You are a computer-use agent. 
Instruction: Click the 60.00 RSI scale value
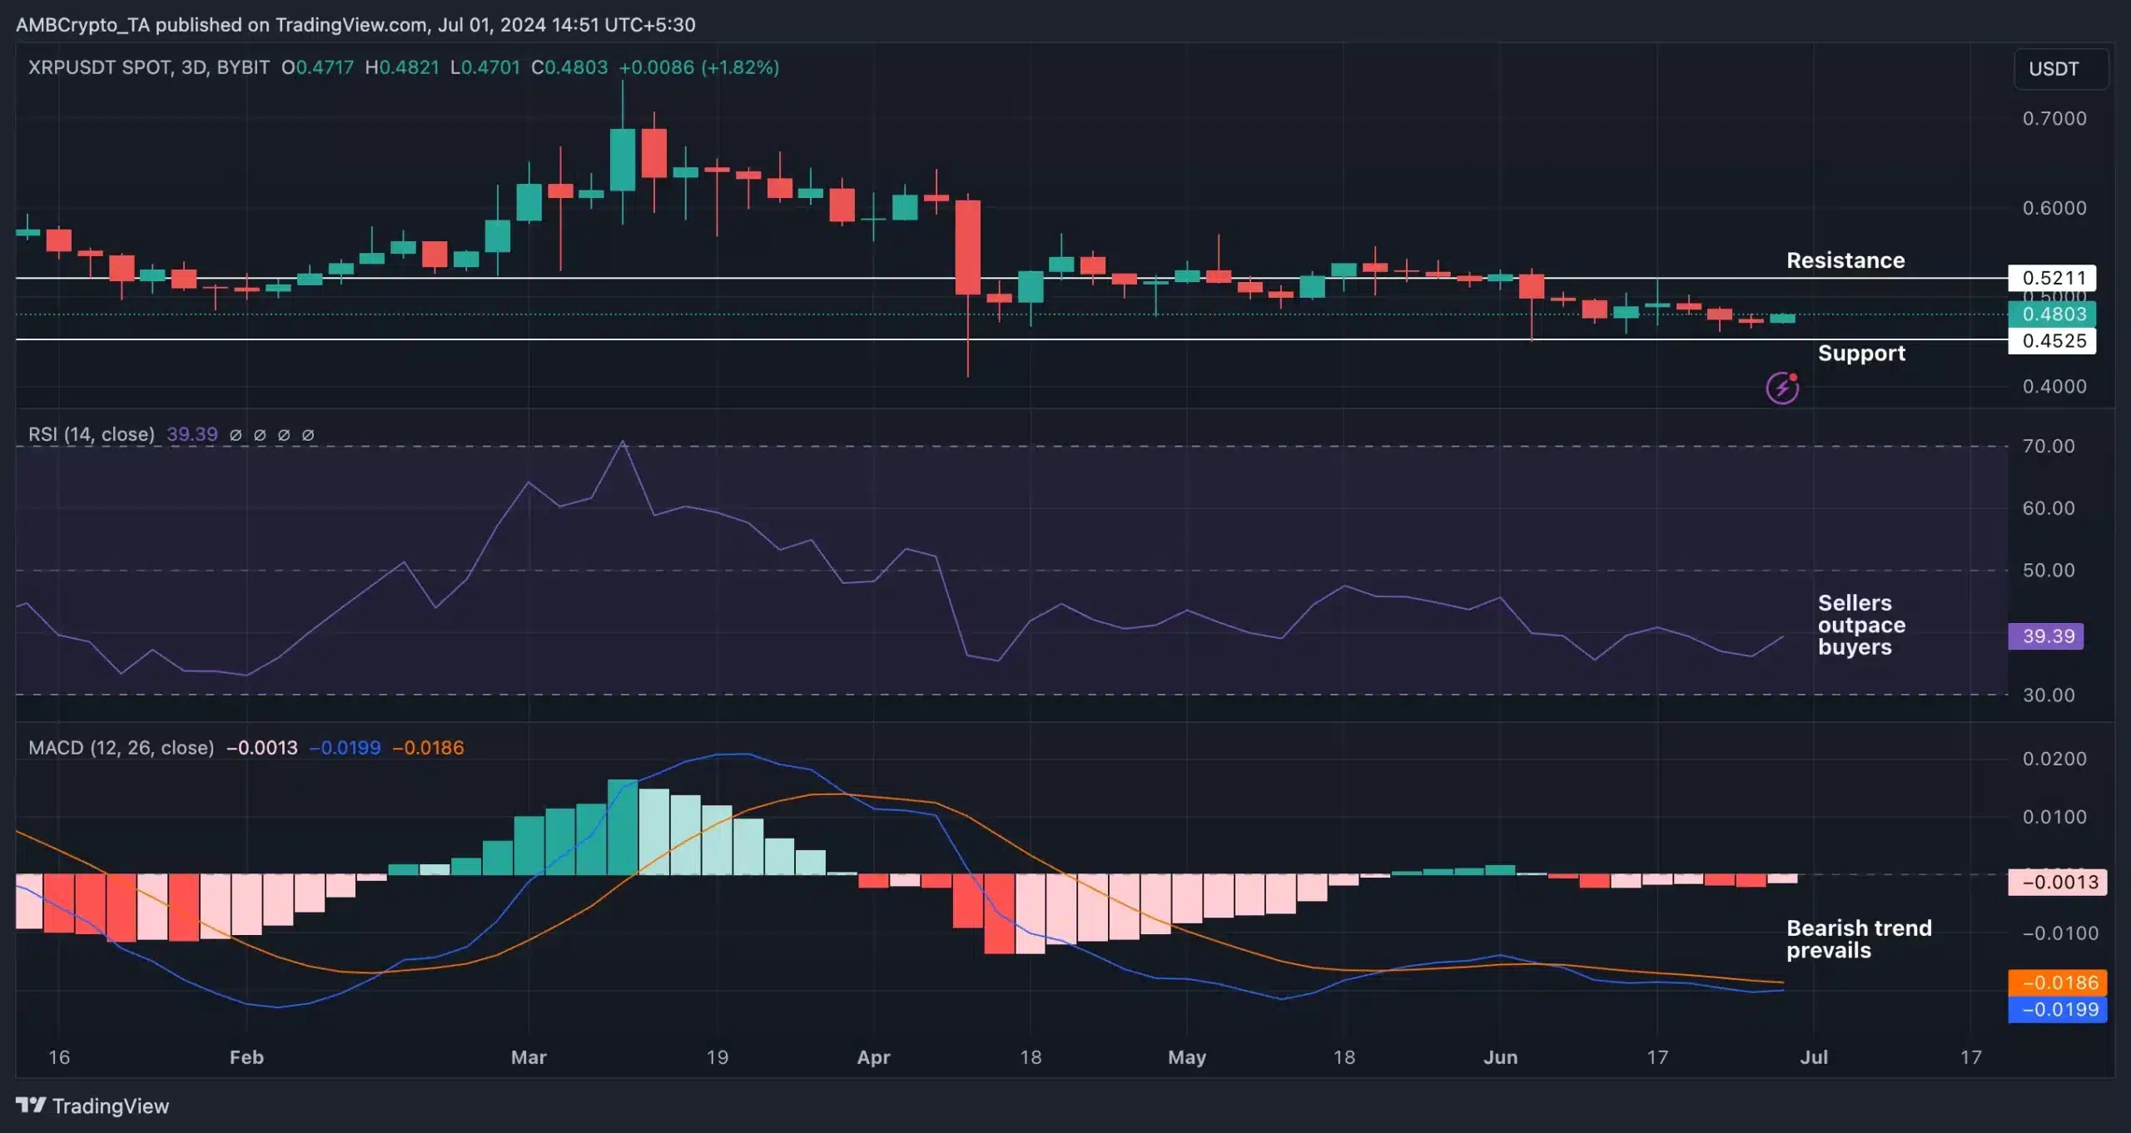2049,508
